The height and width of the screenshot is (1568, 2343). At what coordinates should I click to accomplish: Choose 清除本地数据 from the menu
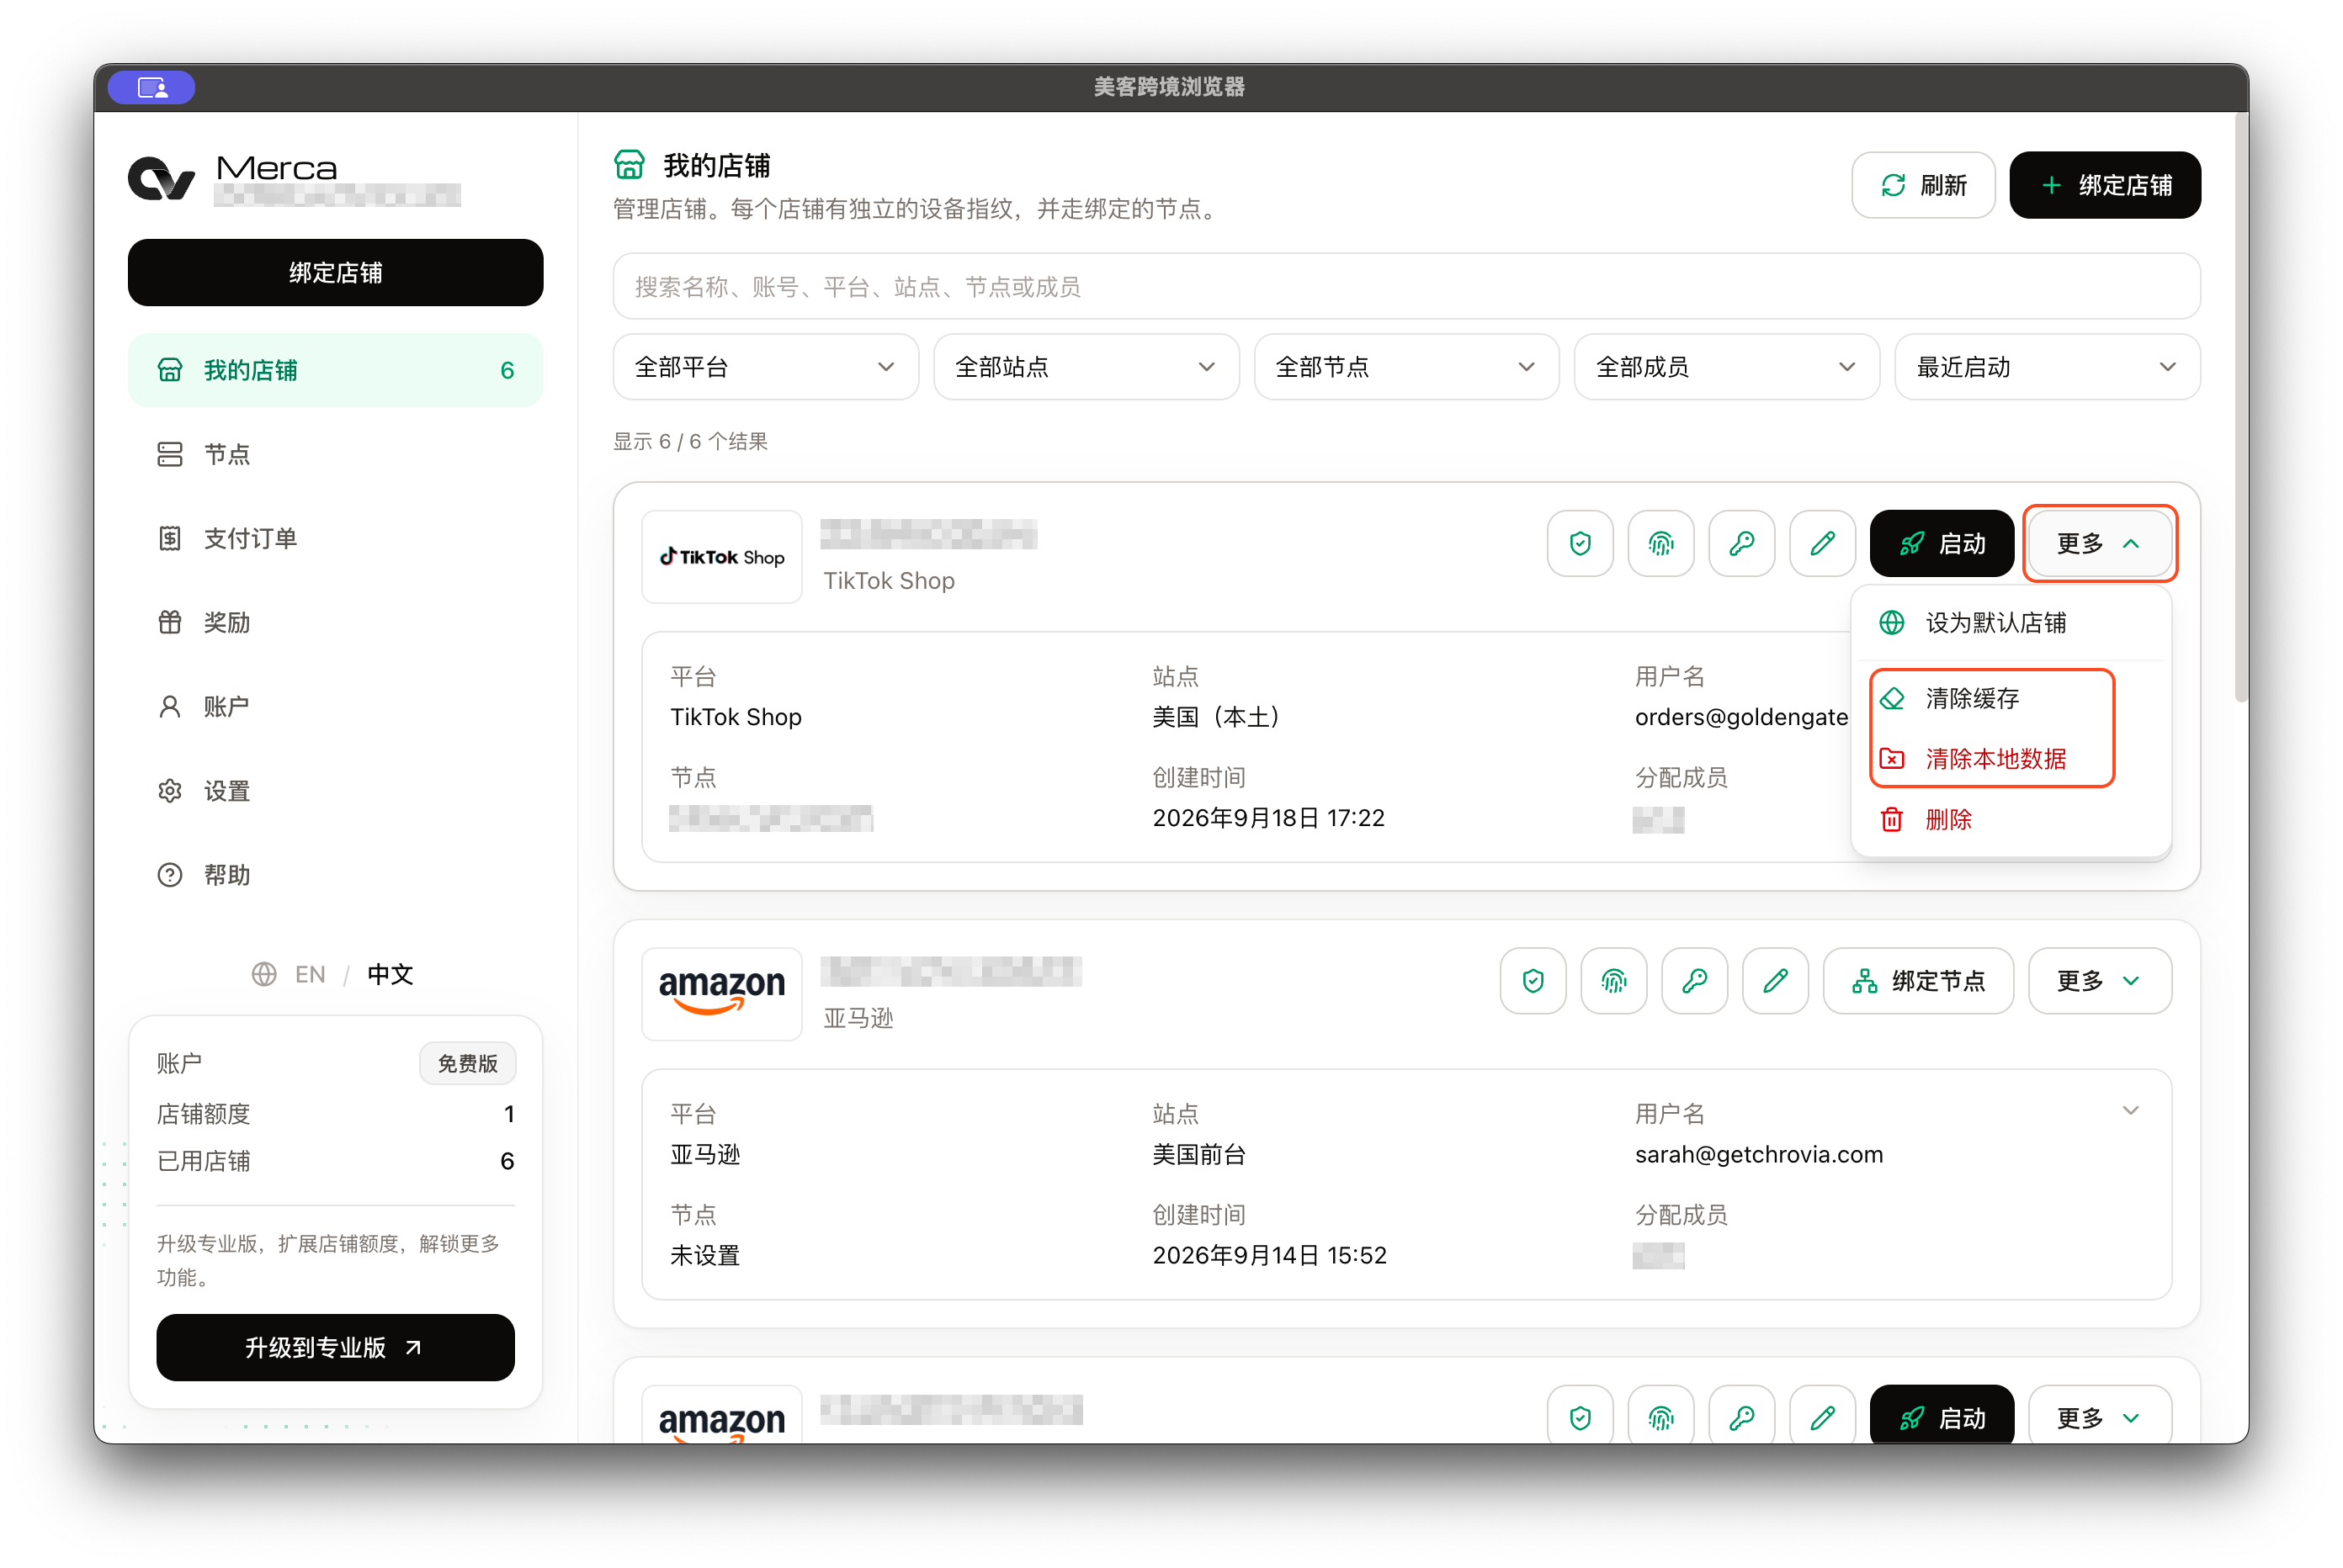click(2010, 759)
